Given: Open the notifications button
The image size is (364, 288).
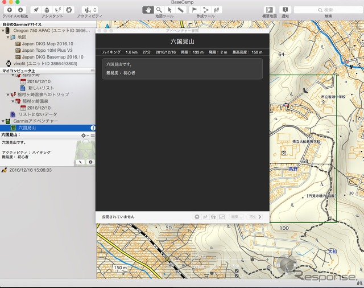Looking at the screenshot, I should (x=285, y=10).
